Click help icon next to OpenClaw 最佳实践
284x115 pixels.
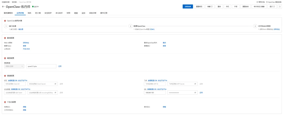[267, 2]
